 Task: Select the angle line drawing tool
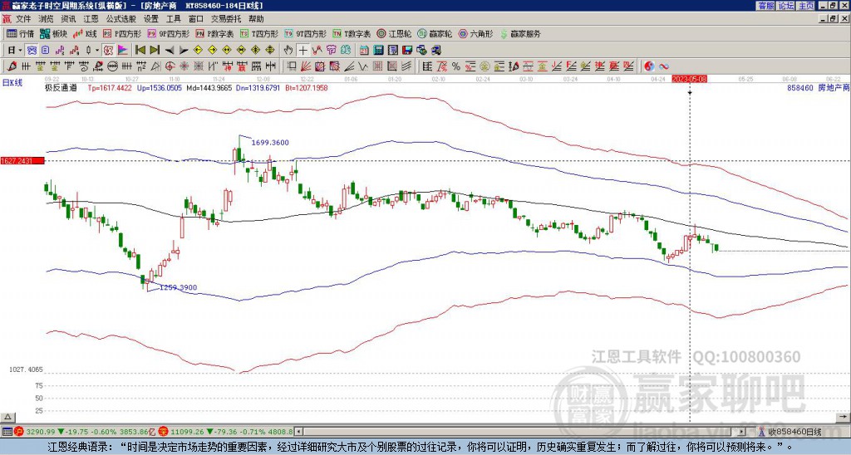(x=348, y=66)
